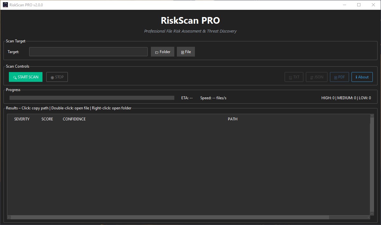Click the RiskScan PRO titlebar app icon
This screenshot has width=381, height=225.
tap(5, 5)
